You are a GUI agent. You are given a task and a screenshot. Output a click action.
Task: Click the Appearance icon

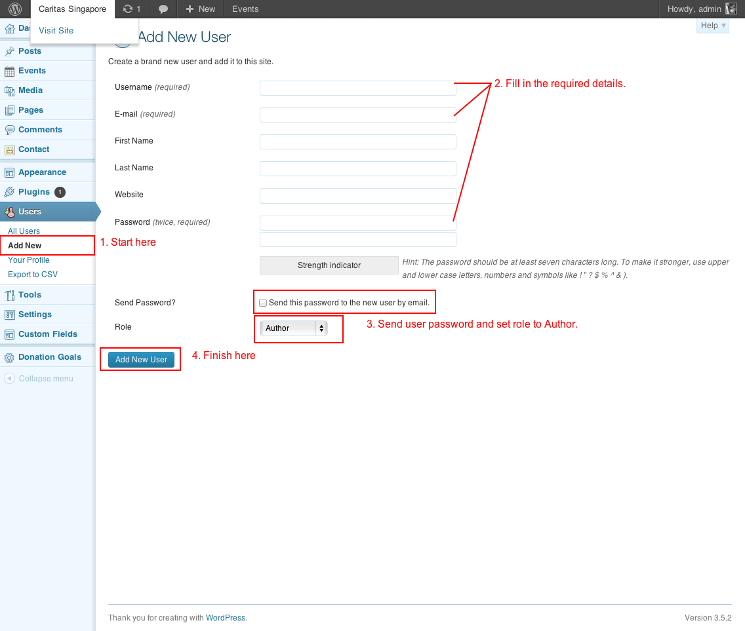point(9,173)
